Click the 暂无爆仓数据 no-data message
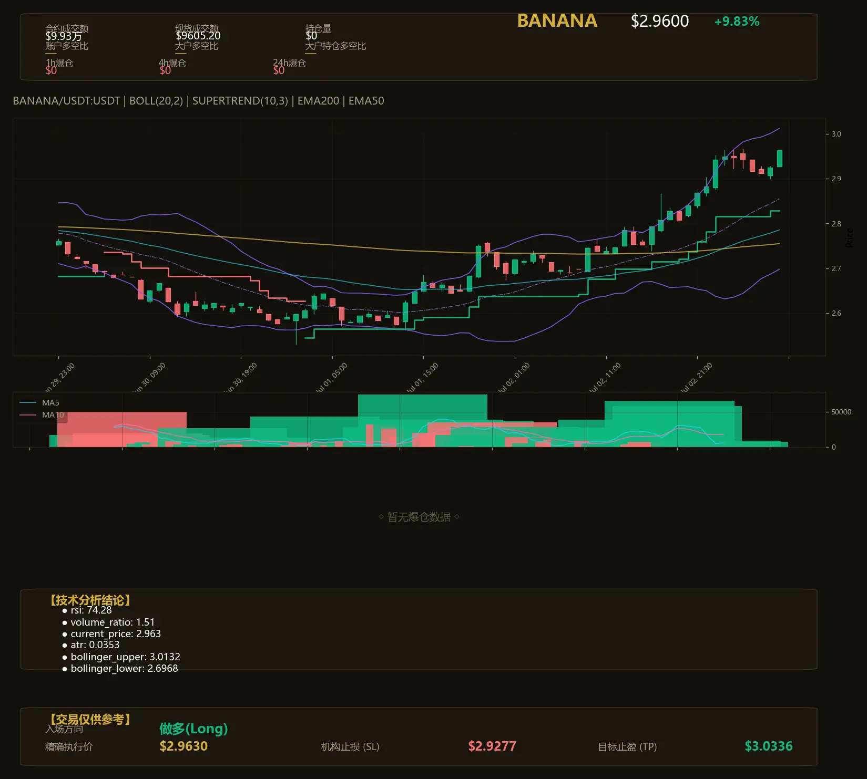The image size is (867, 779). (419, 517)
